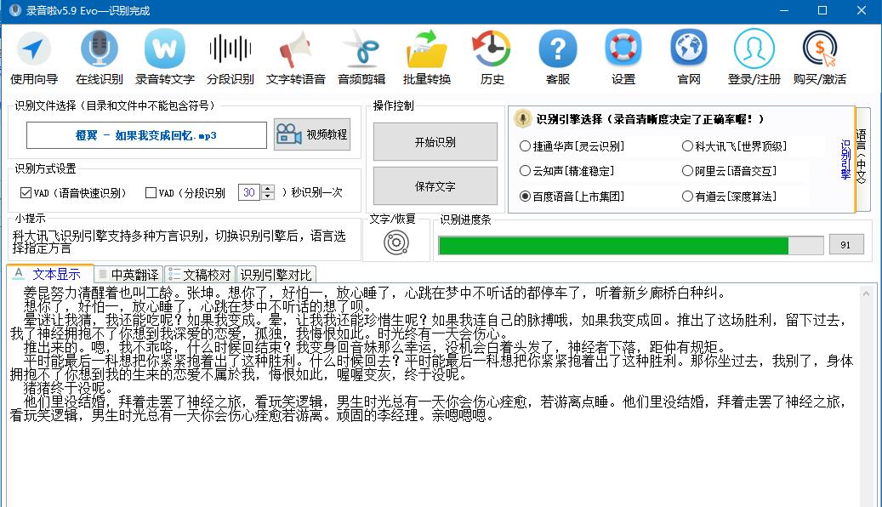Image resolution: width=882 pixels, height=507 pixels.
Task: Select 科大讯飞 recognition engine
Action: pos(687,146)
